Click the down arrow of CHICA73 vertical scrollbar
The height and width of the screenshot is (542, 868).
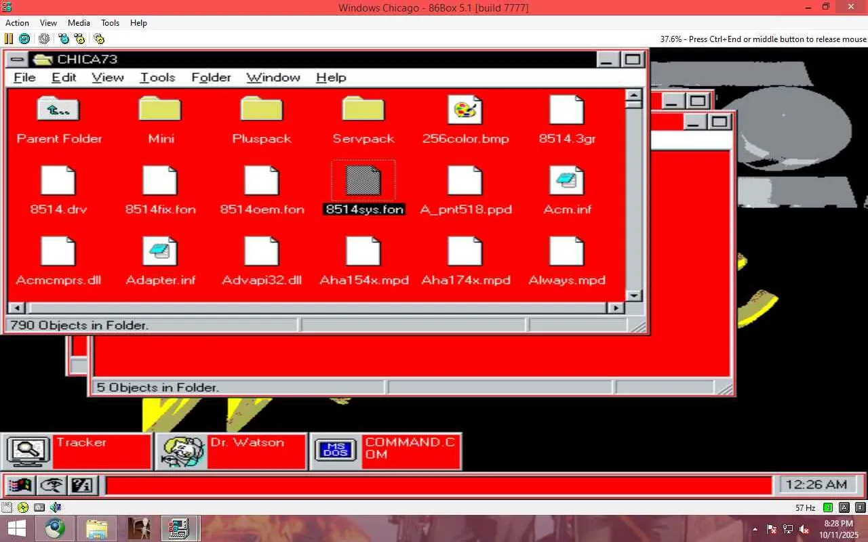coord(633,295)
